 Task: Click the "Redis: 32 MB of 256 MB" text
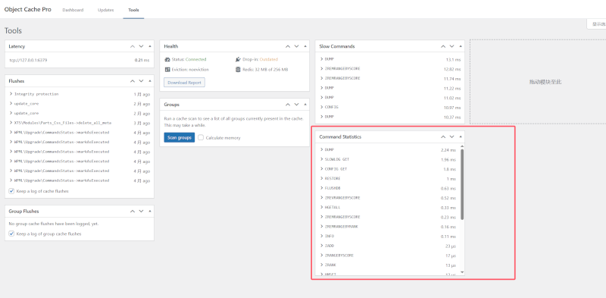[266, 70]
